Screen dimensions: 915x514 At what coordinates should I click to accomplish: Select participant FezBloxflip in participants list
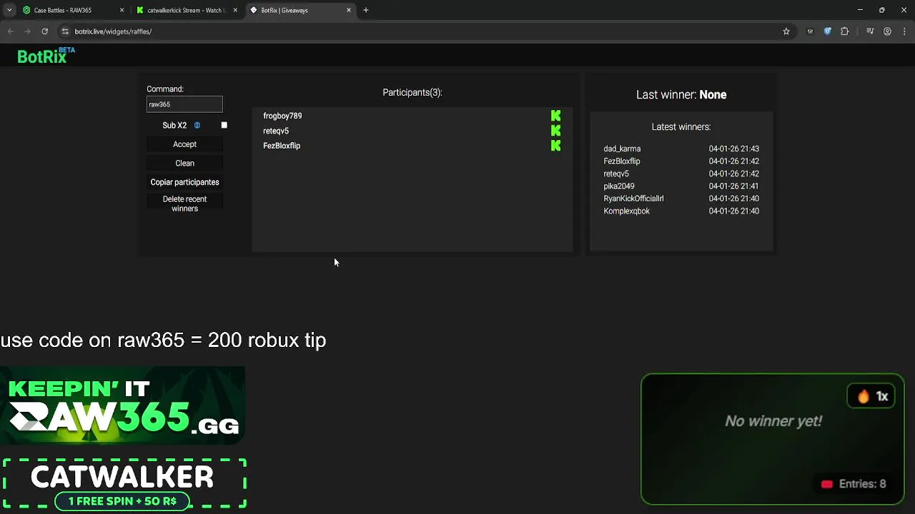tap(282, 146)
